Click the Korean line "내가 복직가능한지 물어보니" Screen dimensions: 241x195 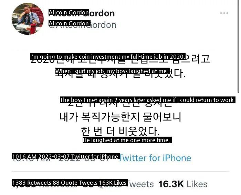[x=120, y=117]
